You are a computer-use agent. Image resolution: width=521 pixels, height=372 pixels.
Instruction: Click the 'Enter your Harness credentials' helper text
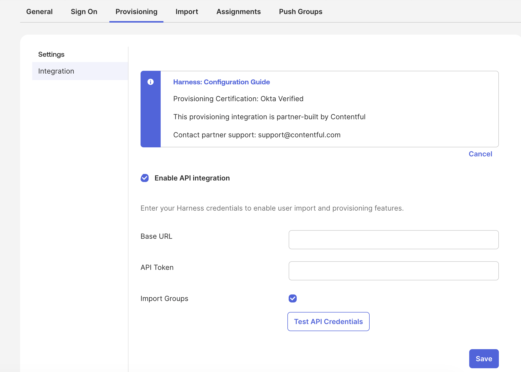(272, 208)
